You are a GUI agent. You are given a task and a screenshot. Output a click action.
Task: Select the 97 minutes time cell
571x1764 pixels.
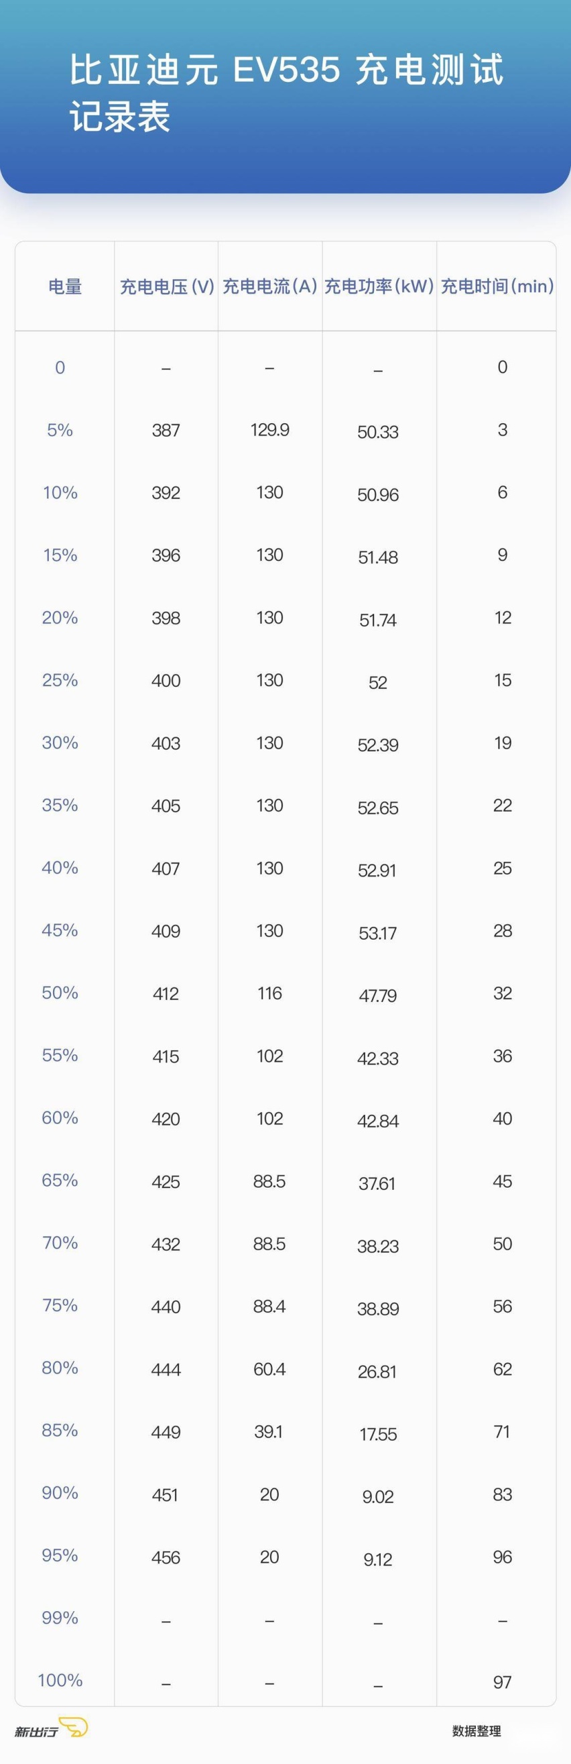503,1682
